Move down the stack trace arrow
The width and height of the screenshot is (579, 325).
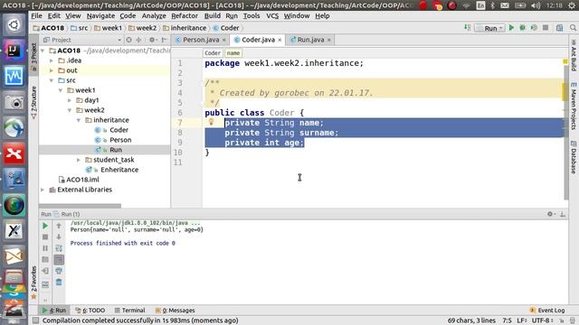tap(59, 237)
